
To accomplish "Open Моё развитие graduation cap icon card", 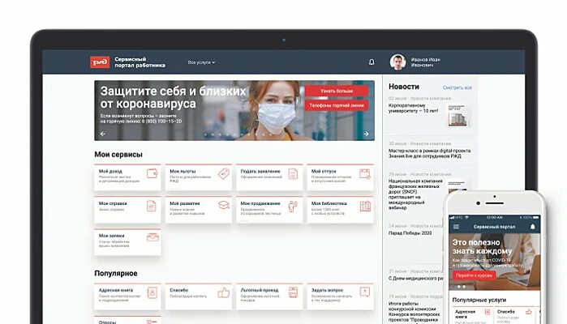I will [198, 210].
